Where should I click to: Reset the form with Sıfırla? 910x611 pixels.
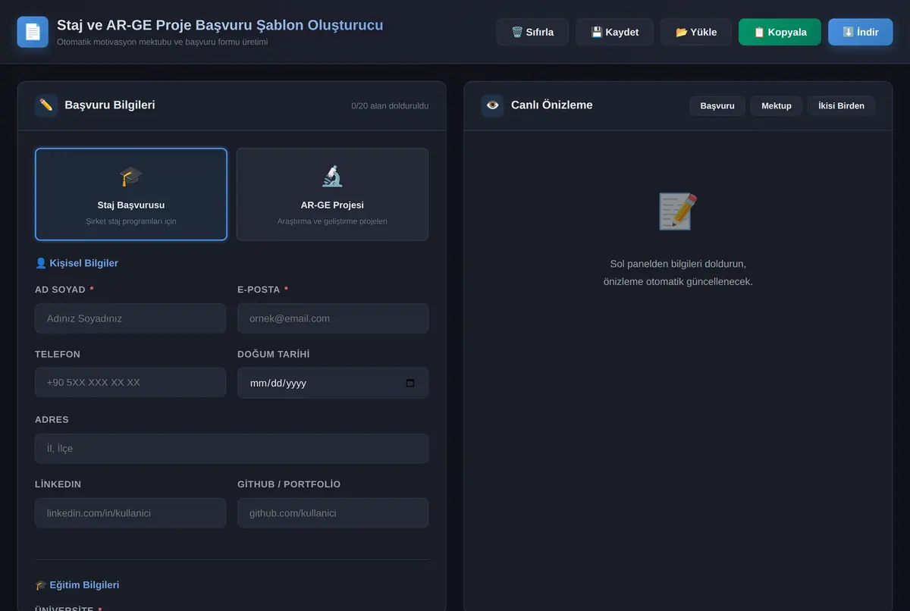532,32
